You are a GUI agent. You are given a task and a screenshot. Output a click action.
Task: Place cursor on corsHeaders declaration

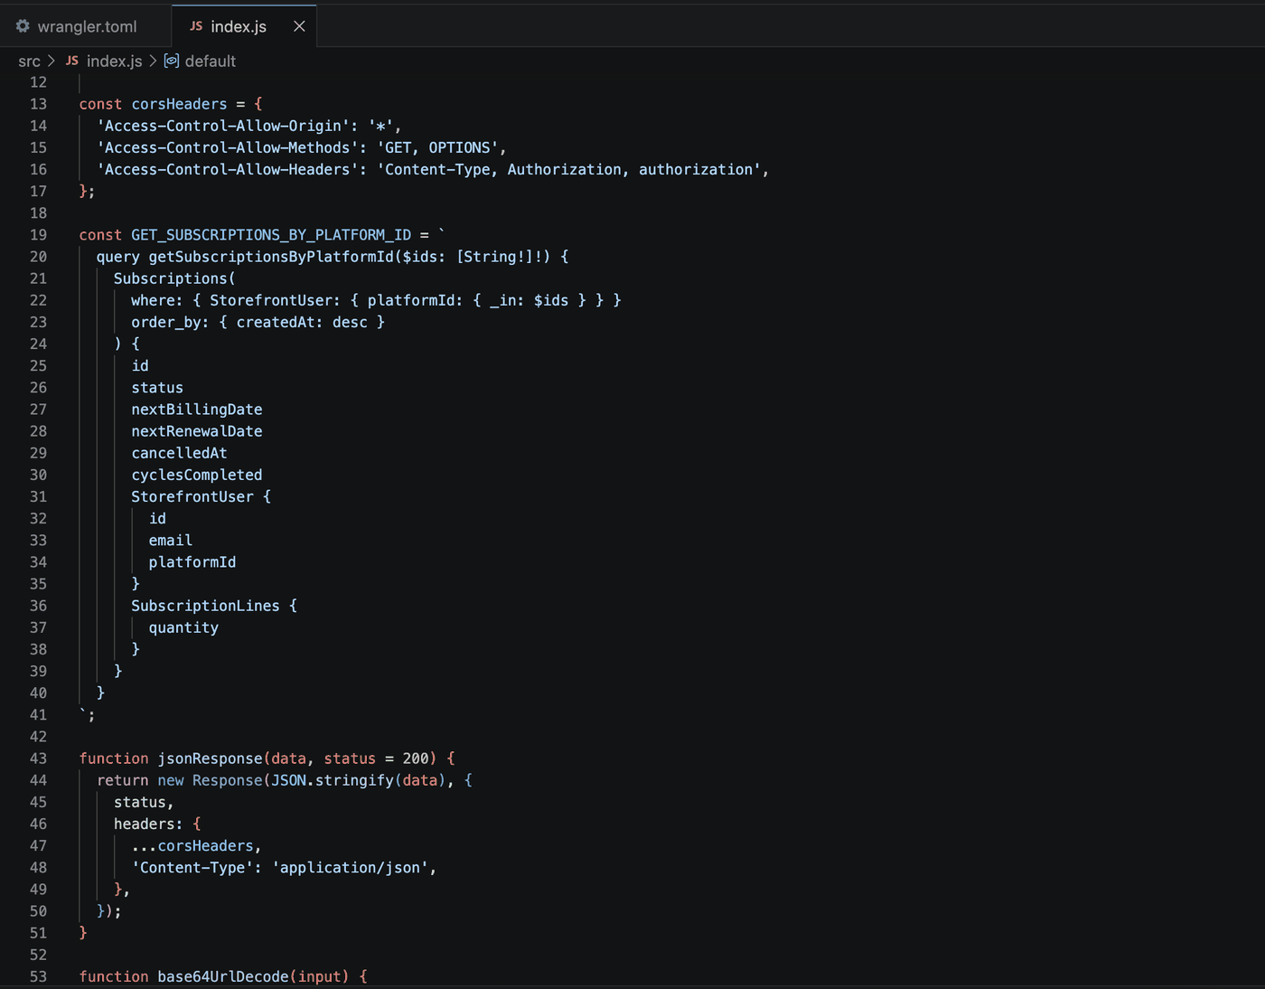point(179,104)
